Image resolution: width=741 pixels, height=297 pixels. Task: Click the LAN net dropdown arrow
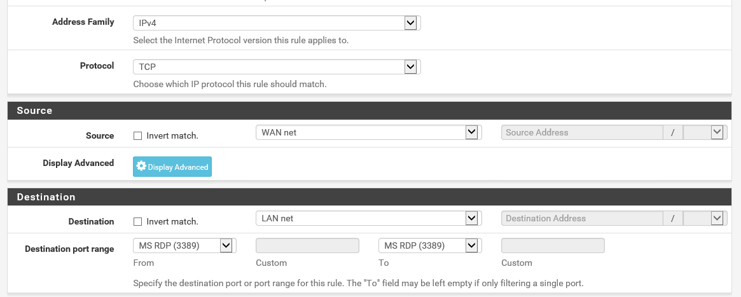click(471, 218)
